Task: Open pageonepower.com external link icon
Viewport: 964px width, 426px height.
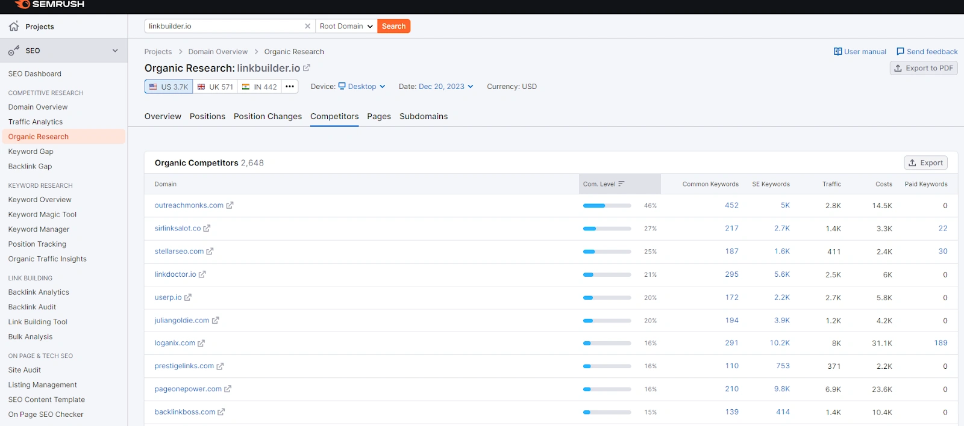Action: pos(228,389)
